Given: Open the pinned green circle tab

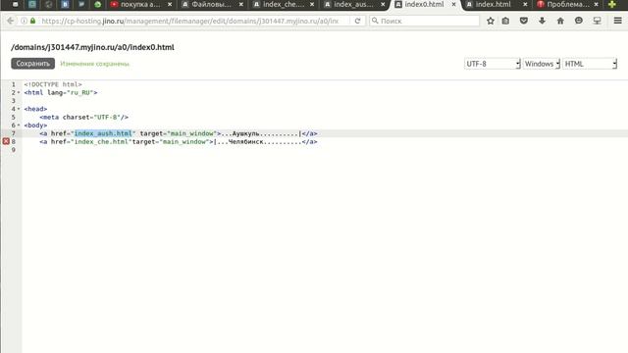Looking at the screenshot, I should tap(98, 4).
